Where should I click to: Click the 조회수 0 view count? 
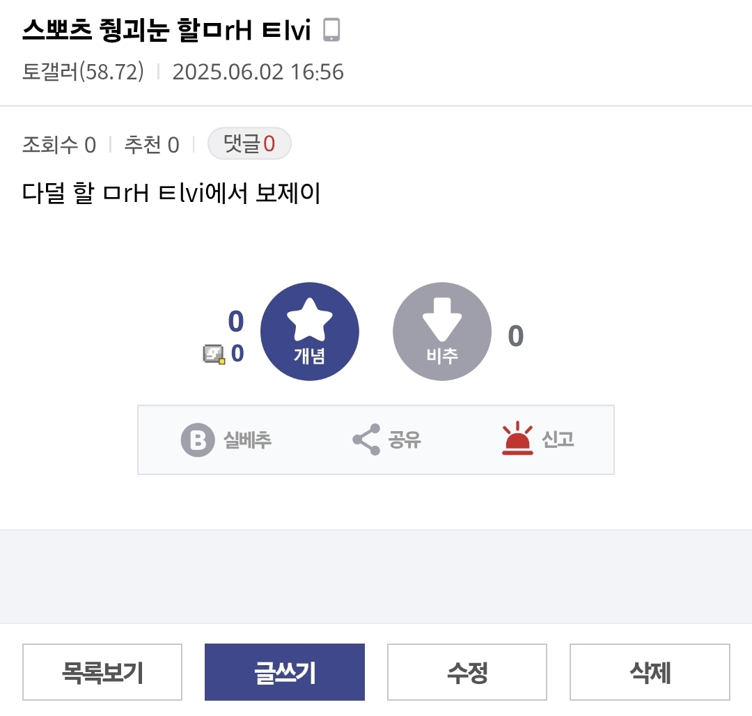[x=59, y=145]
